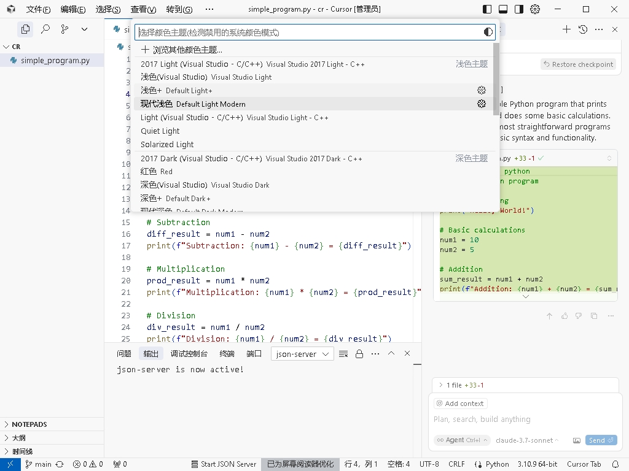This screenshot has width=629, height=471.
Task: Open the Agent mode dropdown
Action: pyautogui.click(x=462, y=440)
